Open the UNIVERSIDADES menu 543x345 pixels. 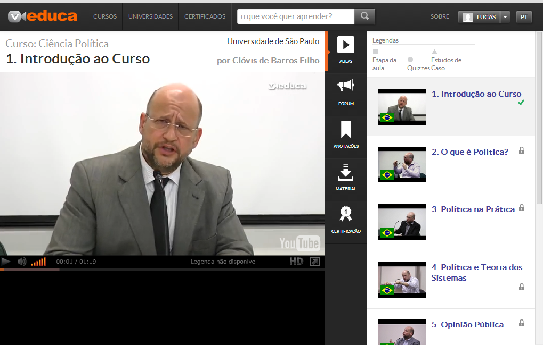(x=150, y=16)
